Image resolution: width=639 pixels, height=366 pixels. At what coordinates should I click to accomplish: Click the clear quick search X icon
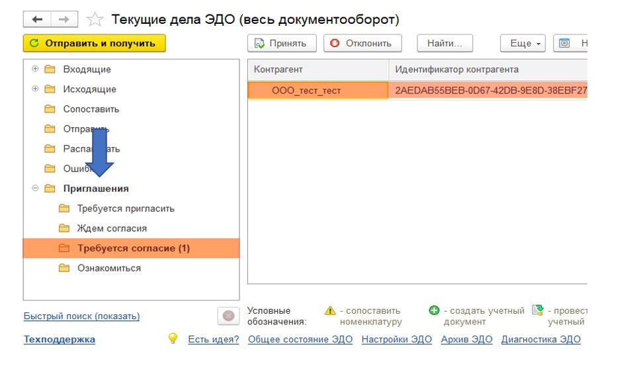coord(228,316)
